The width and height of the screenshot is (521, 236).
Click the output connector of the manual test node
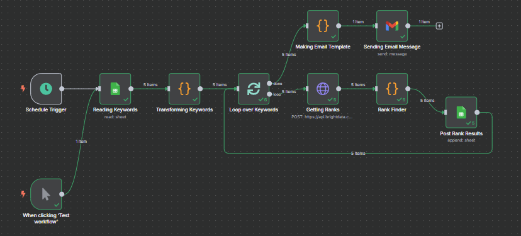[62, 194]
